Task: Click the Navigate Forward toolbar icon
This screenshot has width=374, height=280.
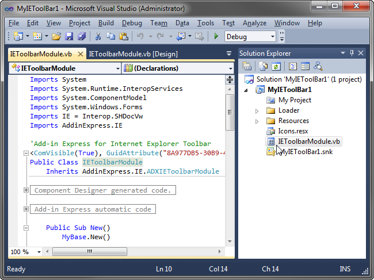Action: pyautogui.click(x=200, y=36)
